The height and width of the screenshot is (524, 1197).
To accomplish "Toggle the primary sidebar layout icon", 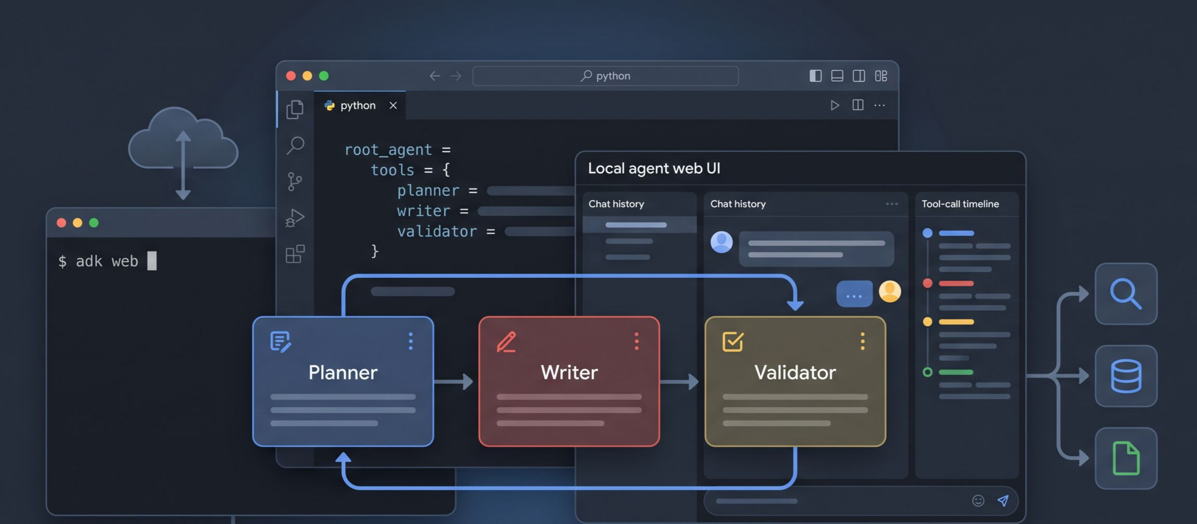I will 815,76.
